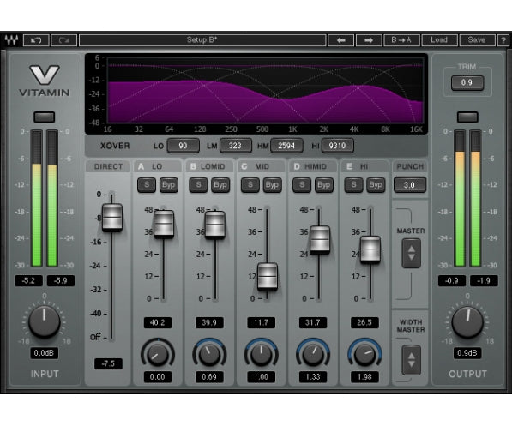Click the LO band width knob

coord(158,355)
